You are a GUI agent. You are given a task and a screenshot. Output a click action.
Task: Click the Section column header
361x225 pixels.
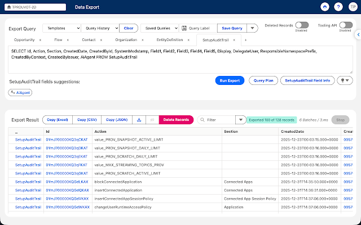[250, 132]
